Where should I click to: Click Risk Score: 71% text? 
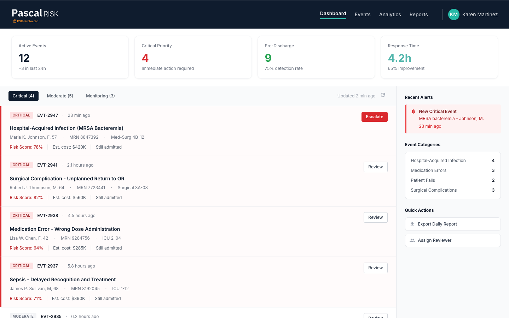(26, 299)
